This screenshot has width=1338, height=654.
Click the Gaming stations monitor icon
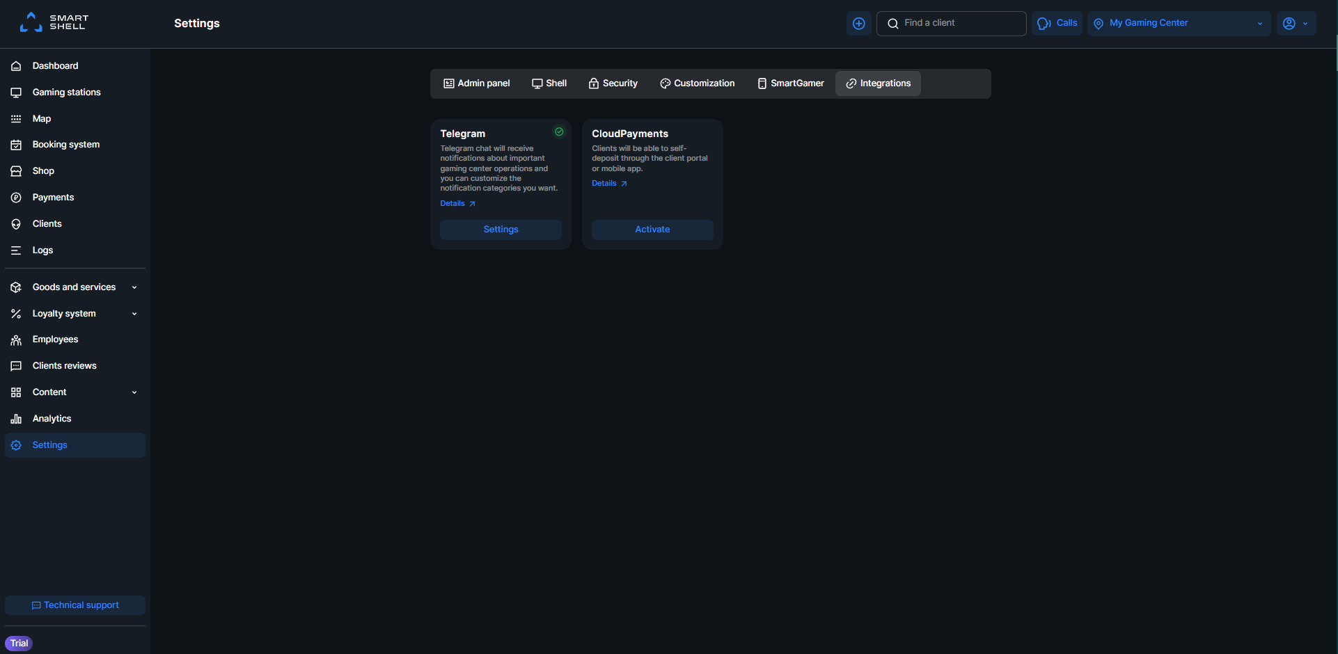16,93
